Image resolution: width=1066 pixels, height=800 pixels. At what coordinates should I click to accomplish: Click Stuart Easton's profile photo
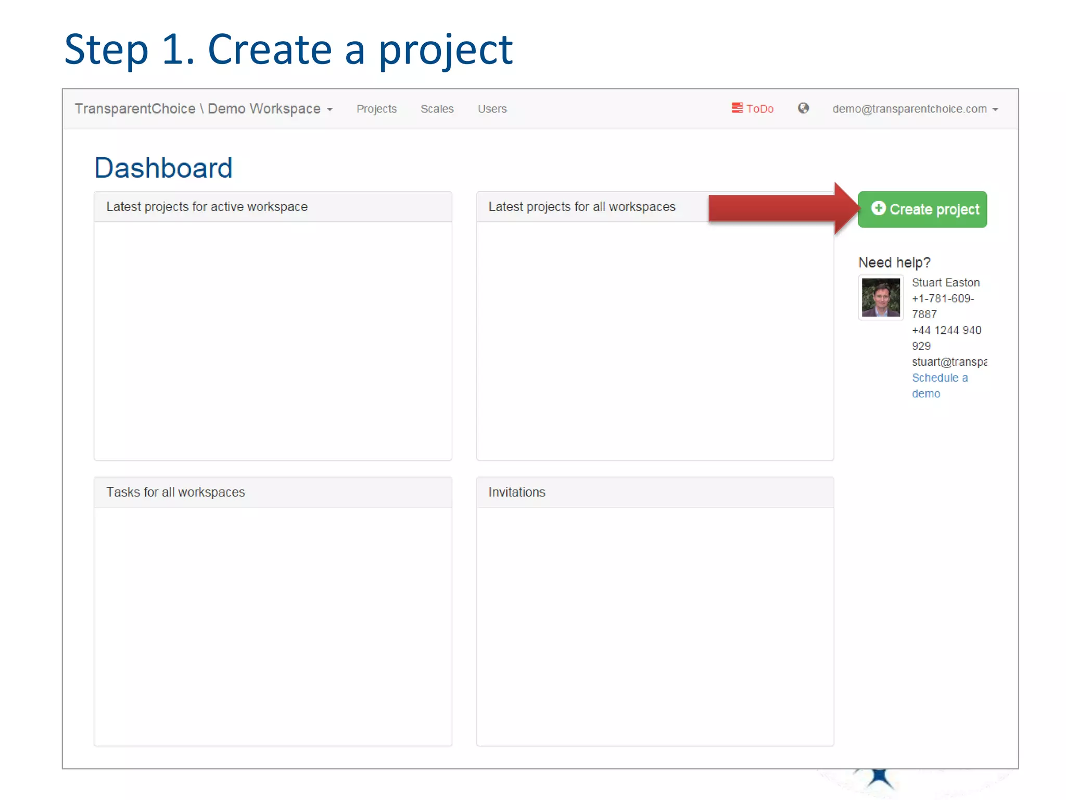[x=881, y=297]
